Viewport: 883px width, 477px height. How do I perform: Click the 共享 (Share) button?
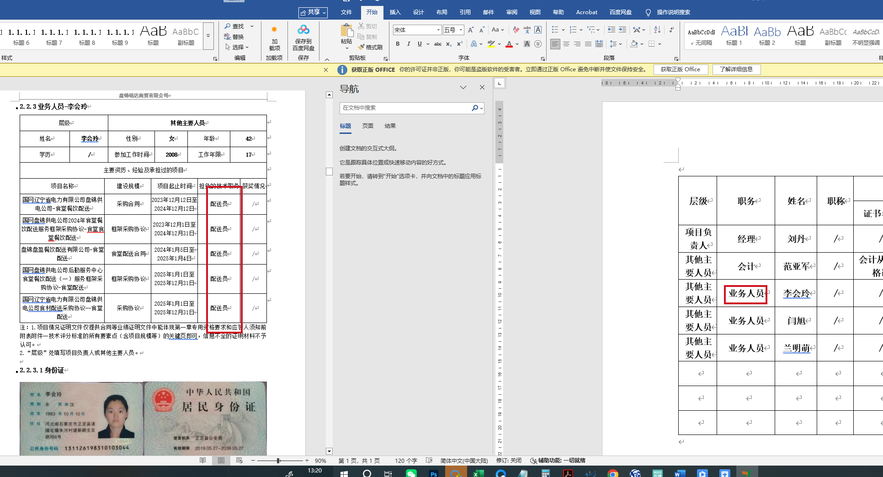313,12
